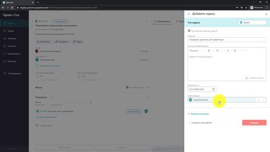This screenshot has width=270, height=152.
Task: Open the text style dropdown in the editor
Action: [196, 51]
